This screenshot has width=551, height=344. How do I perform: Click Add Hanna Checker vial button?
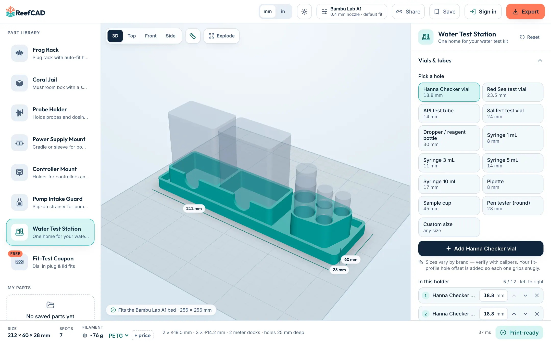coord(481,248)
